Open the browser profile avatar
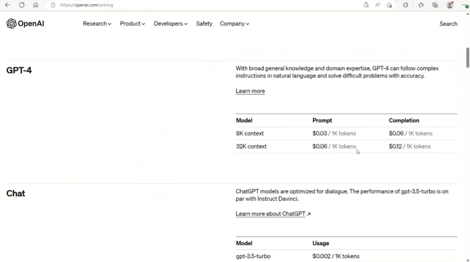The height and width of the screenshot is (262, 470). [450, 5]
